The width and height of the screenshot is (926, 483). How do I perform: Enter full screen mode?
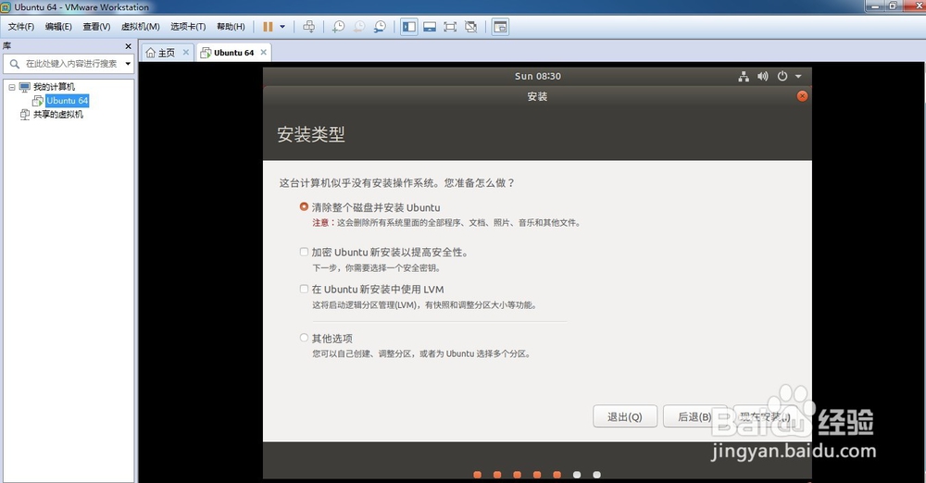[x=450, y=27]
